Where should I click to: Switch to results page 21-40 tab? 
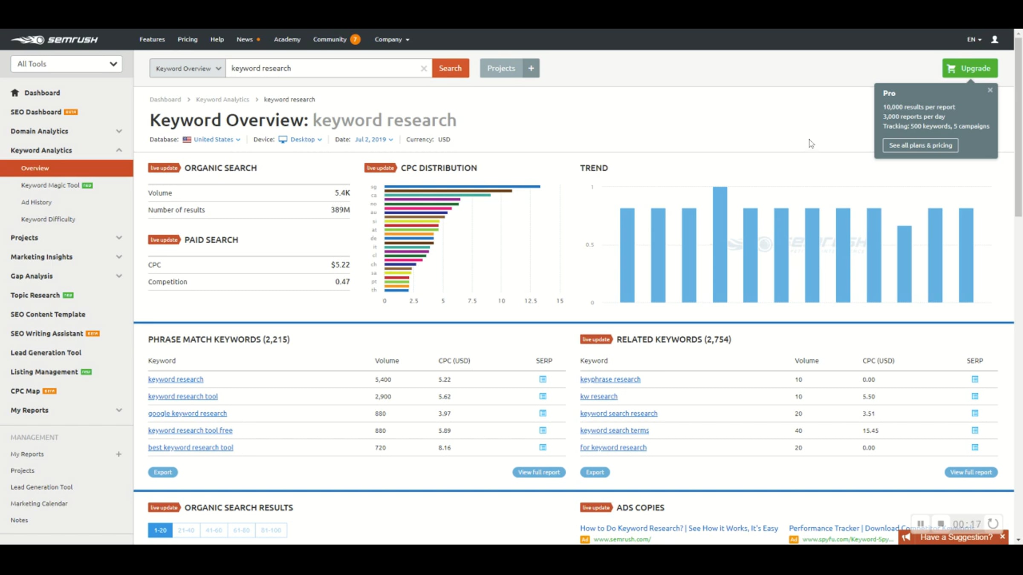(x=186, y=530)
